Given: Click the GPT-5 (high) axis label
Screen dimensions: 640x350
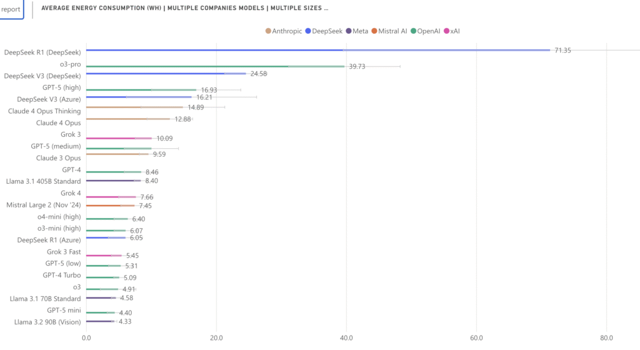Looking at the screenshot, I should (60, 87).
